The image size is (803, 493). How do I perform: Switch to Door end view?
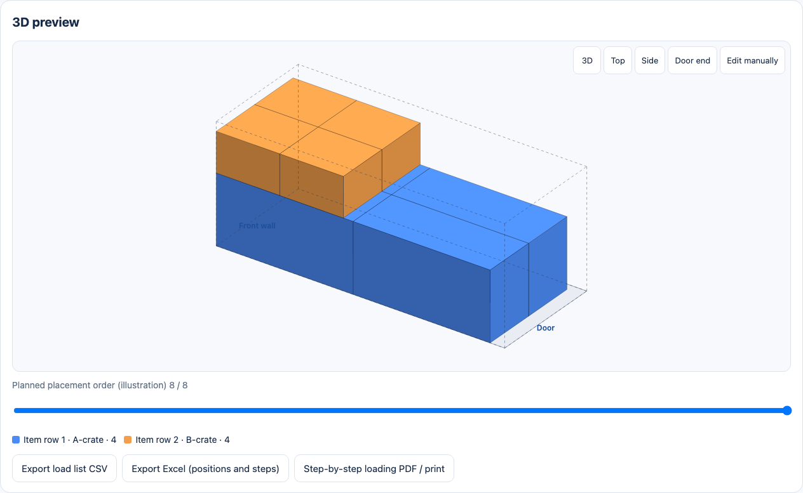tap(692, 60)
